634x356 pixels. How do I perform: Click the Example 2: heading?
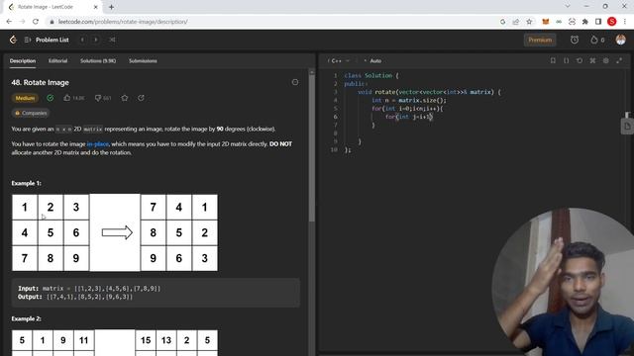point(27,318)
